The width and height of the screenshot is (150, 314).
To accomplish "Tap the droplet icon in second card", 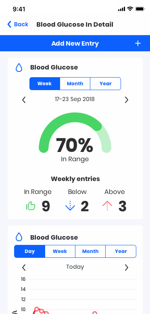I will click(x=19, y=237).
